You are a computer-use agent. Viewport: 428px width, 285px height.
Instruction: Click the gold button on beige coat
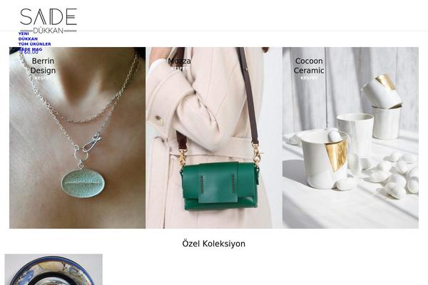coord(158,119)
